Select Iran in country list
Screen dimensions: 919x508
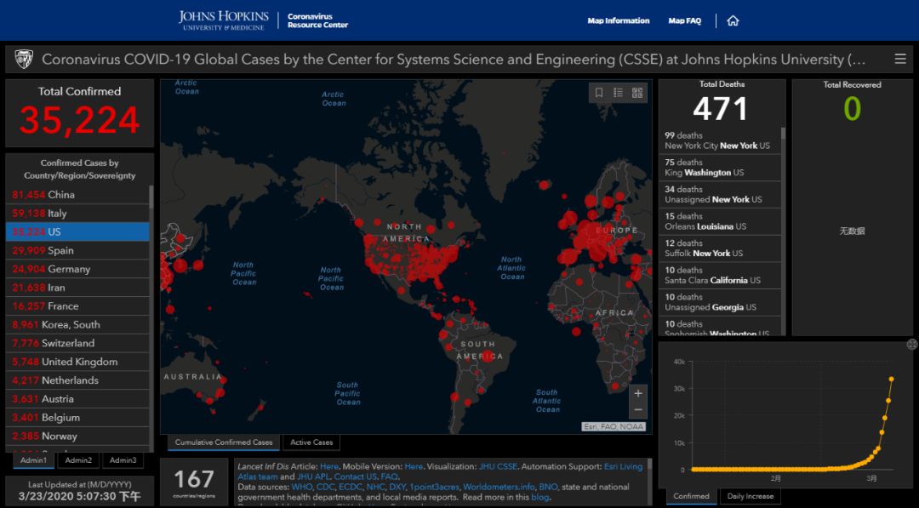(77, 288)
